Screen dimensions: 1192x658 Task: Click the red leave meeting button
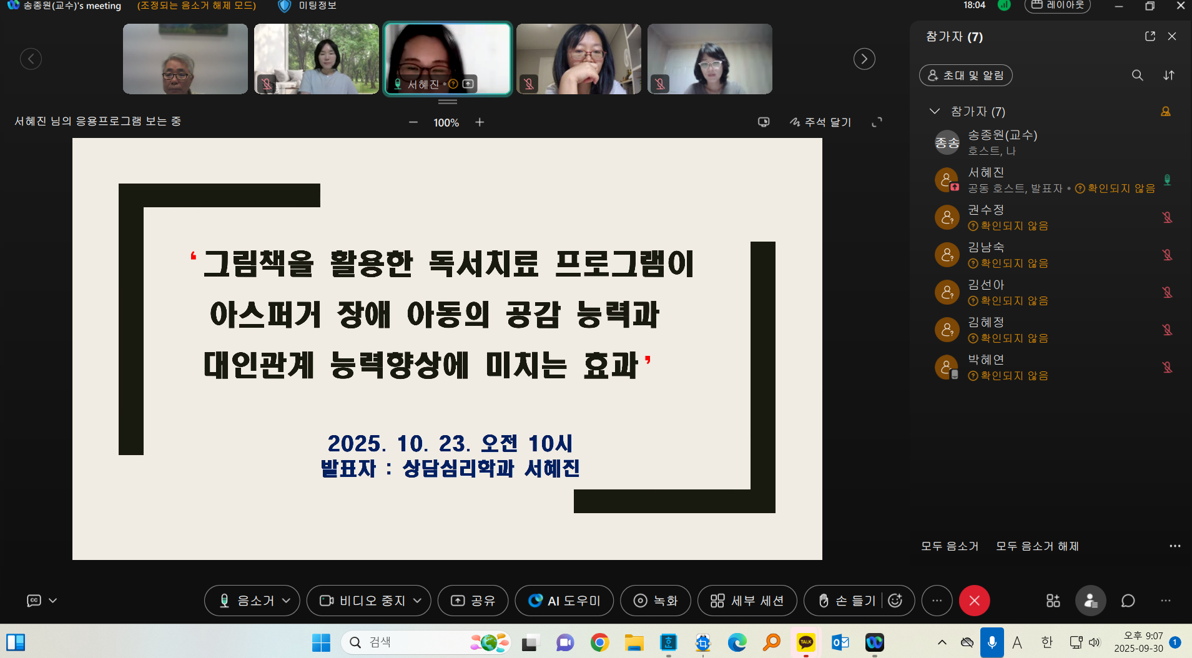pos(974,601)
